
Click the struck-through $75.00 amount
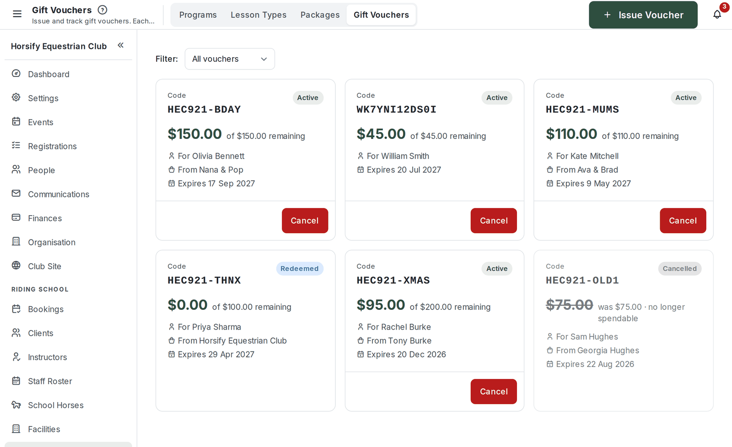coord(569,305)
